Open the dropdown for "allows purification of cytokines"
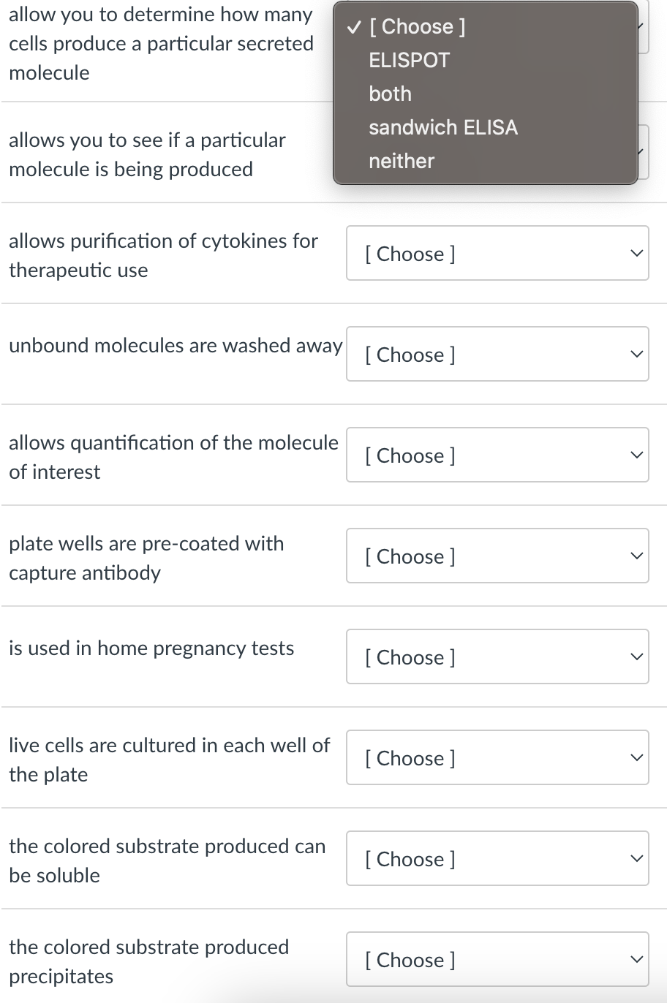 [x=497, y=253]
